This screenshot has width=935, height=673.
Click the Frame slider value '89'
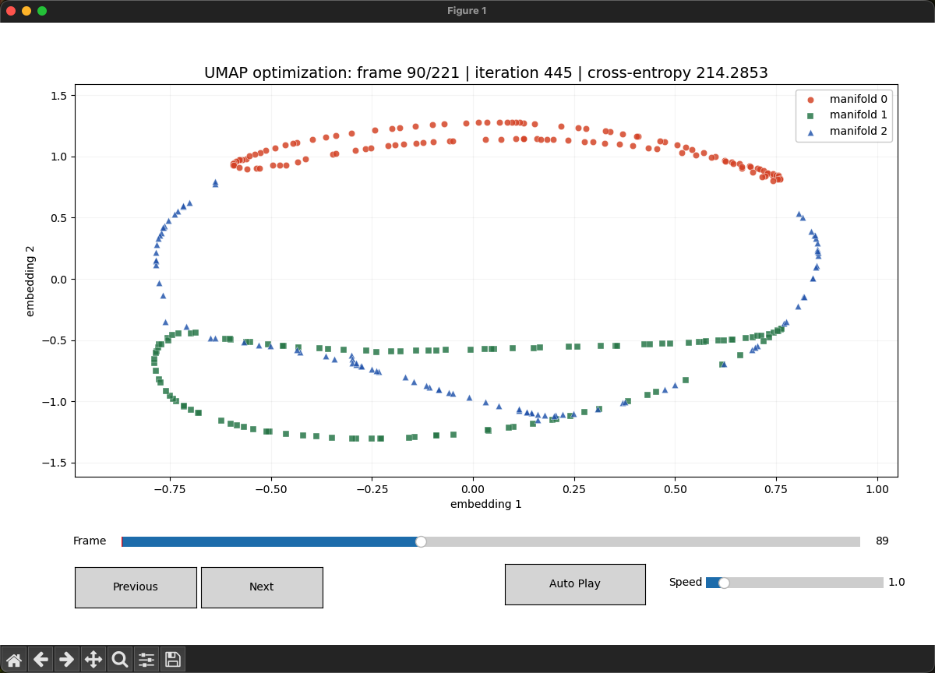882,541
